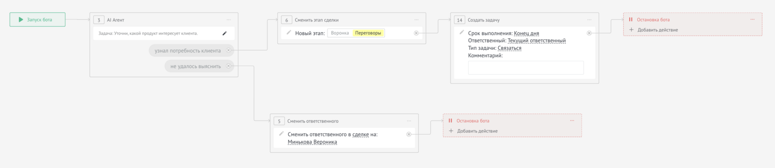Edit the 'Сменить этап сделки' step via pencil
The height and width of the screenshot is (168, 775).
point(289,32)
